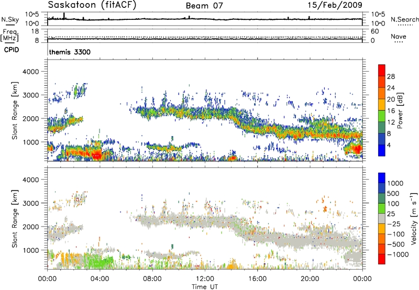Pick the blue top segment of velocity colorbar
The image size is (419, 290).
(x=382, y=178)
